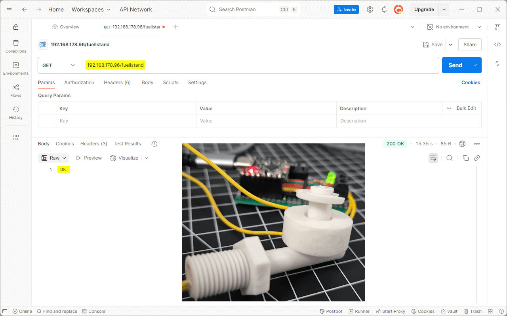This screenshot has height=316, width=507.
Task: Click the request URL input field
Action: [x=277, y=65]
